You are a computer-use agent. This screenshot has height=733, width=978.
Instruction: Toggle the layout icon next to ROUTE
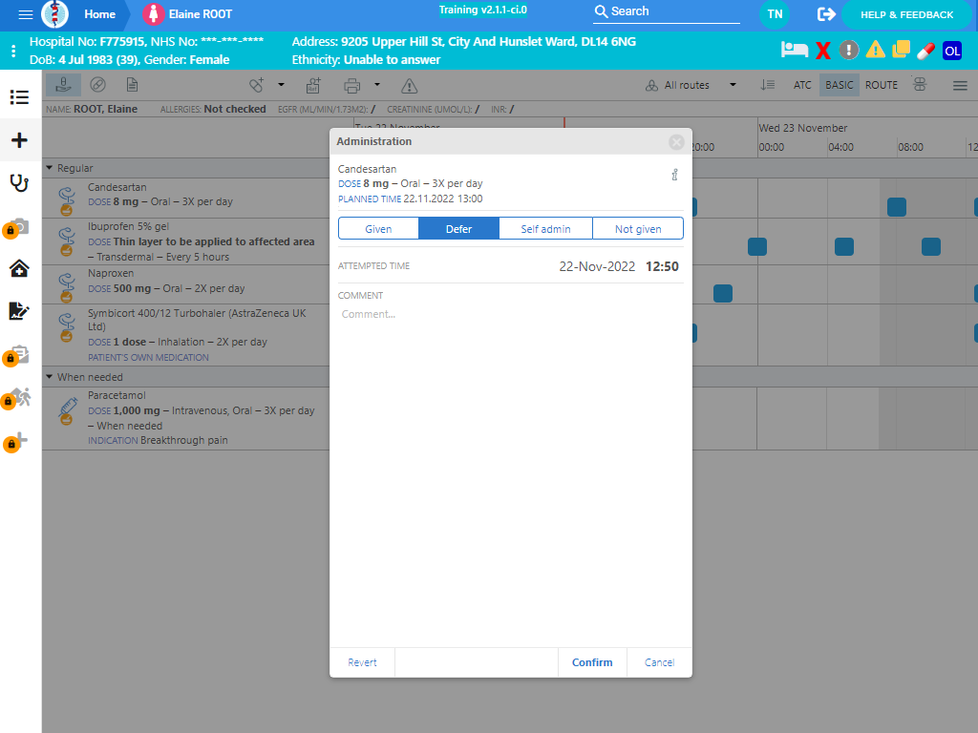point(920,84)
